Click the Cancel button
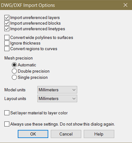Image resolution: width=132 pixels, height=143 pixels. (x=66, y=134)
